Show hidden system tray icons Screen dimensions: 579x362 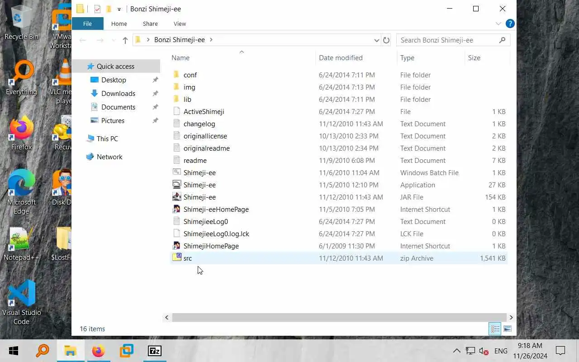(x=456, y=351)
